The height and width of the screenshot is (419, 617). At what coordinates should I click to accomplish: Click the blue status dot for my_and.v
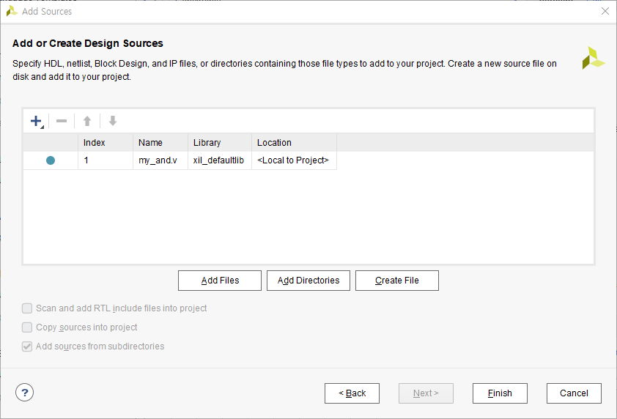[x=51, y=160]
